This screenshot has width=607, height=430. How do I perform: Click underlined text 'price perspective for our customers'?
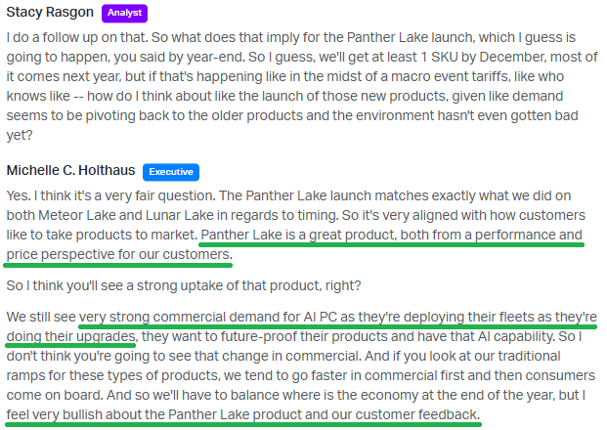point(118,254)
